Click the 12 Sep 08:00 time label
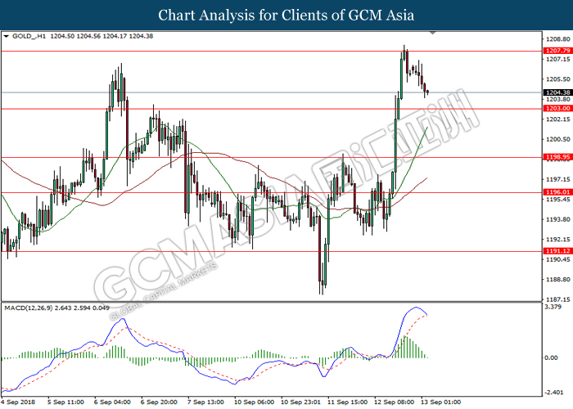The height and width of the screenshot is (409, 573). [395, 402]
